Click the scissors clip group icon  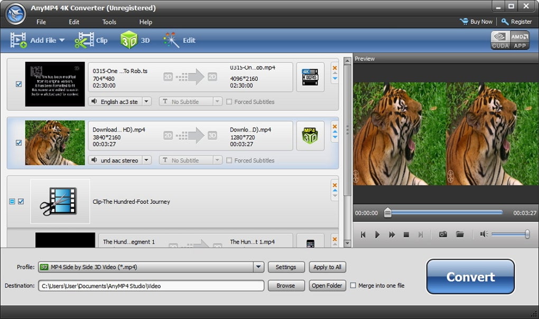pos(60,201)
